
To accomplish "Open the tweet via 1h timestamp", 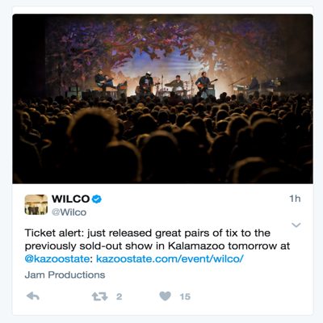I will pyautogui.click(x=295, y=199).
